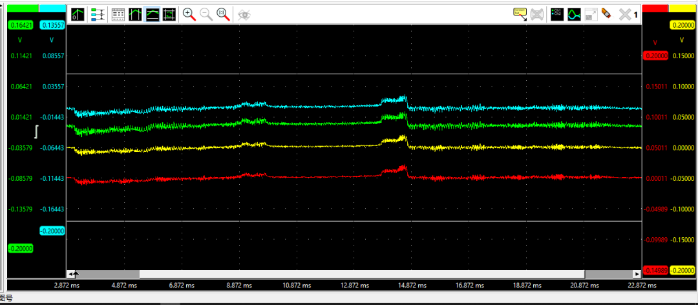Click the right arrow of the horizontal scrollbar
Screen dimensions: 698x305
(x=637, y=274)
